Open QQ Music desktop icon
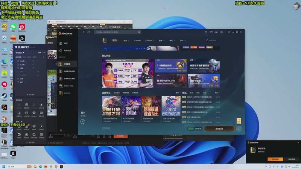Screen dimensions: 301x169 4,73
